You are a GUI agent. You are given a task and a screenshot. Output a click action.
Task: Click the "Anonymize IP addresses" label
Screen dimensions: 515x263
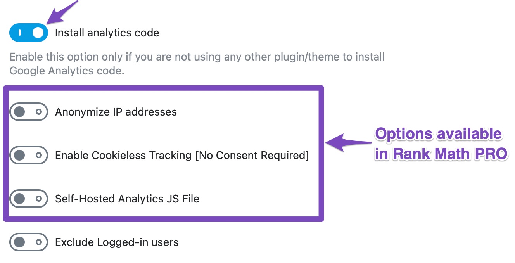coord(116,112)
